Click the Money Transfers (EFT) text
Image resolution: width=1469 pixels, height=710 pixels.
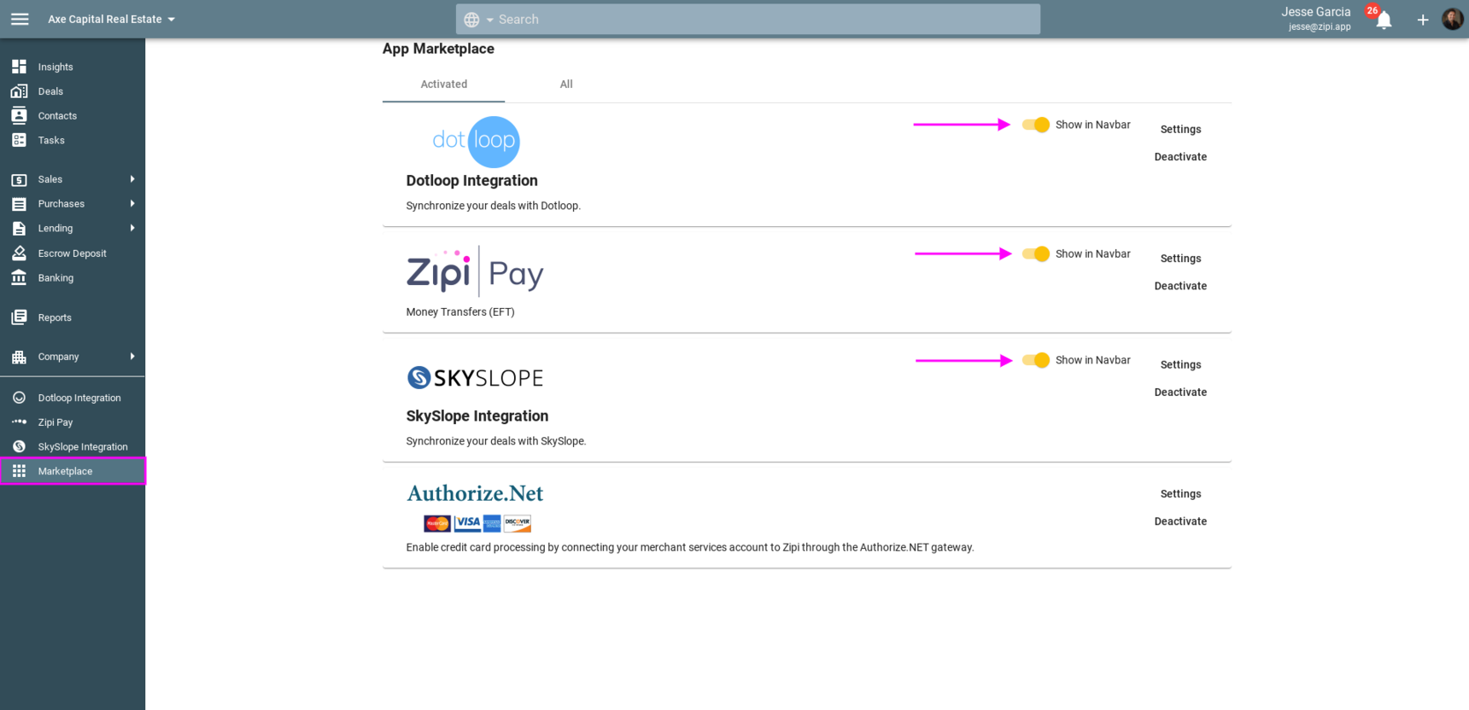[460, 312]
